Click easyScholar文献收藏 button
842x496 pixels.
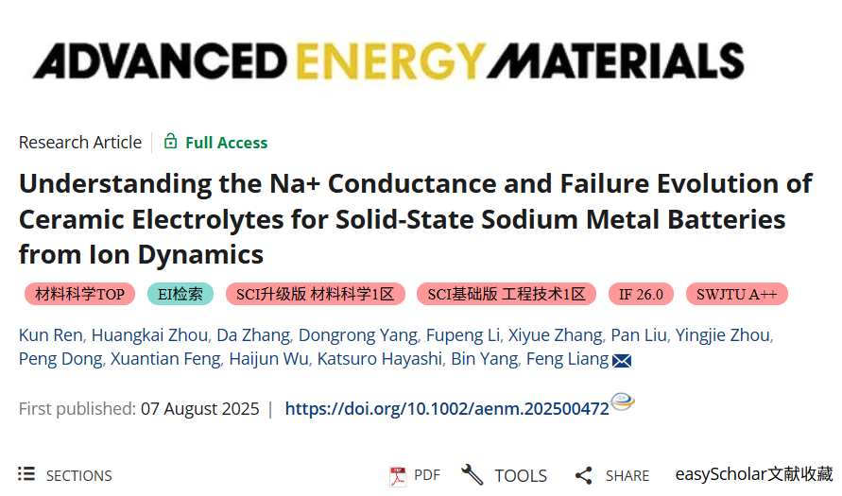pyautogui.click(x=753, y=474)
